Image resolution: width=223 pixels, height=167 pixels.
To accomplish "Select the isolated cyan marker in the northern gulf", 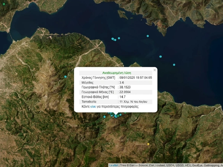I will pyautogui.click(x=148, y=36).
